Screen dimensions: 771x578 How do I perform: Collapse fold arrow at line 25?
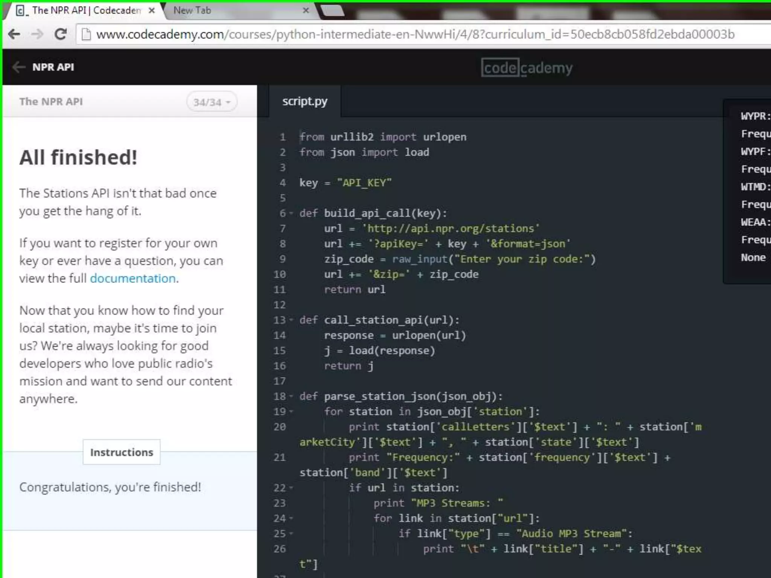[x=291, y=534]
